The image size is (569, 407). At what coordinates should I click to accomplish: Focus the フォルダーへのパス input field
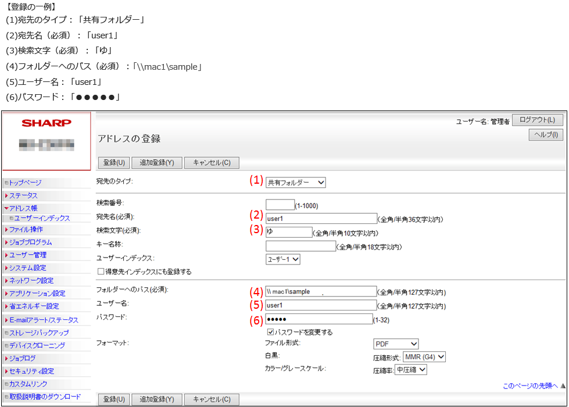point(321,291)
